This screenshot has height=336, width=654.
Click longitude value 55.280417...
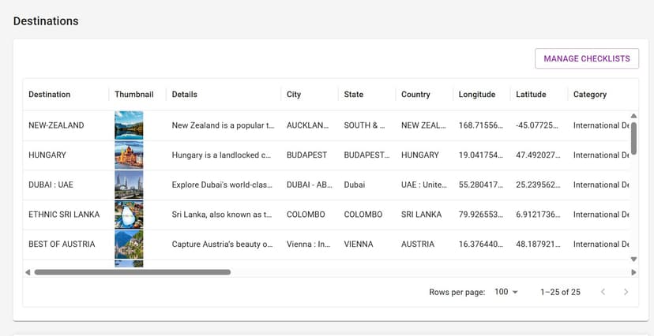481,185
